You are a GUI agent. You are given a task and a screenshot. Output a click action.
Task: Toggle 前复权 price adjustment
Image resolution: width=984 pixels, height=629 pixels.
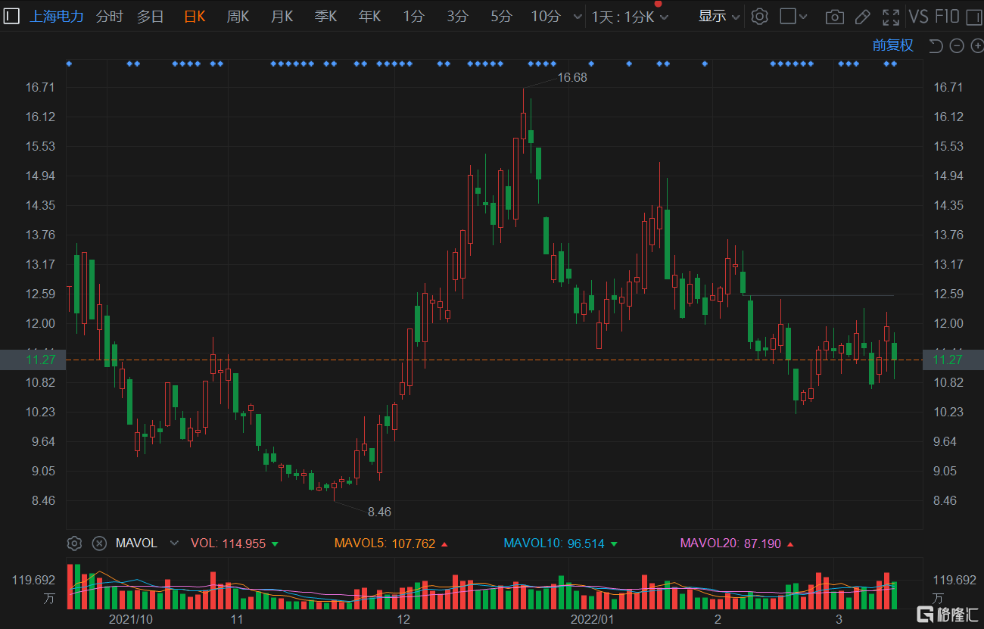(x=892, y=45)
